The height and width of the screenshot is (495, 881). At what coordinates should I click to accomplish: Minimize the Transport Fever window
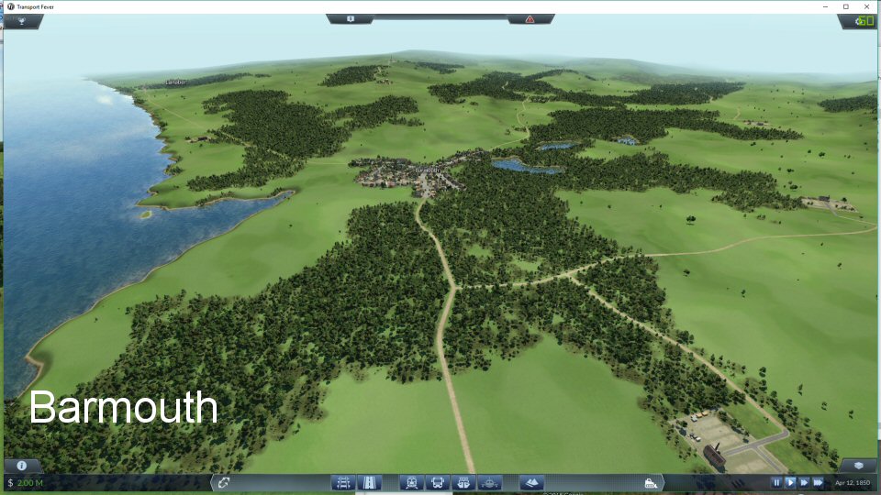pyautogui.click(x=825, y=6)
